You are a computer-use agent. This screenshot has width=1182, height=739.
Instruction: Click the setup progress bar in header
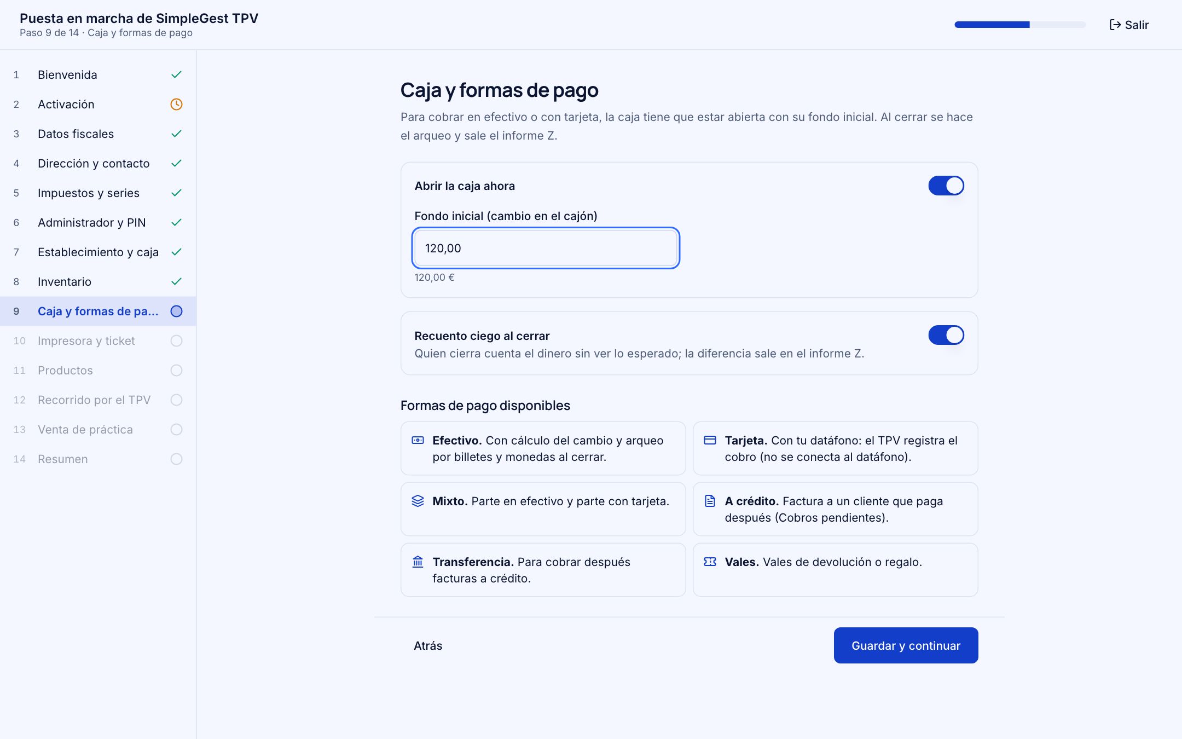1020,25
